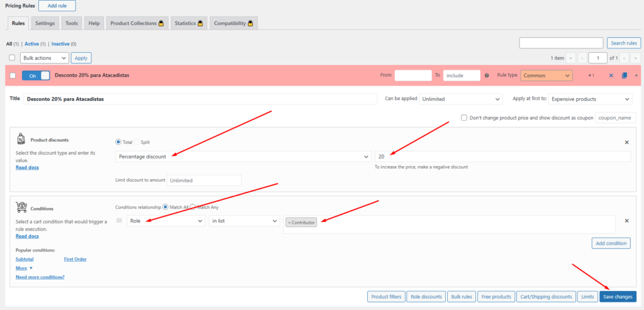Image resolution: width=644 pixels, height=310 pixels.
Task: Click the Add rule button
Action: tap(57, 6)
